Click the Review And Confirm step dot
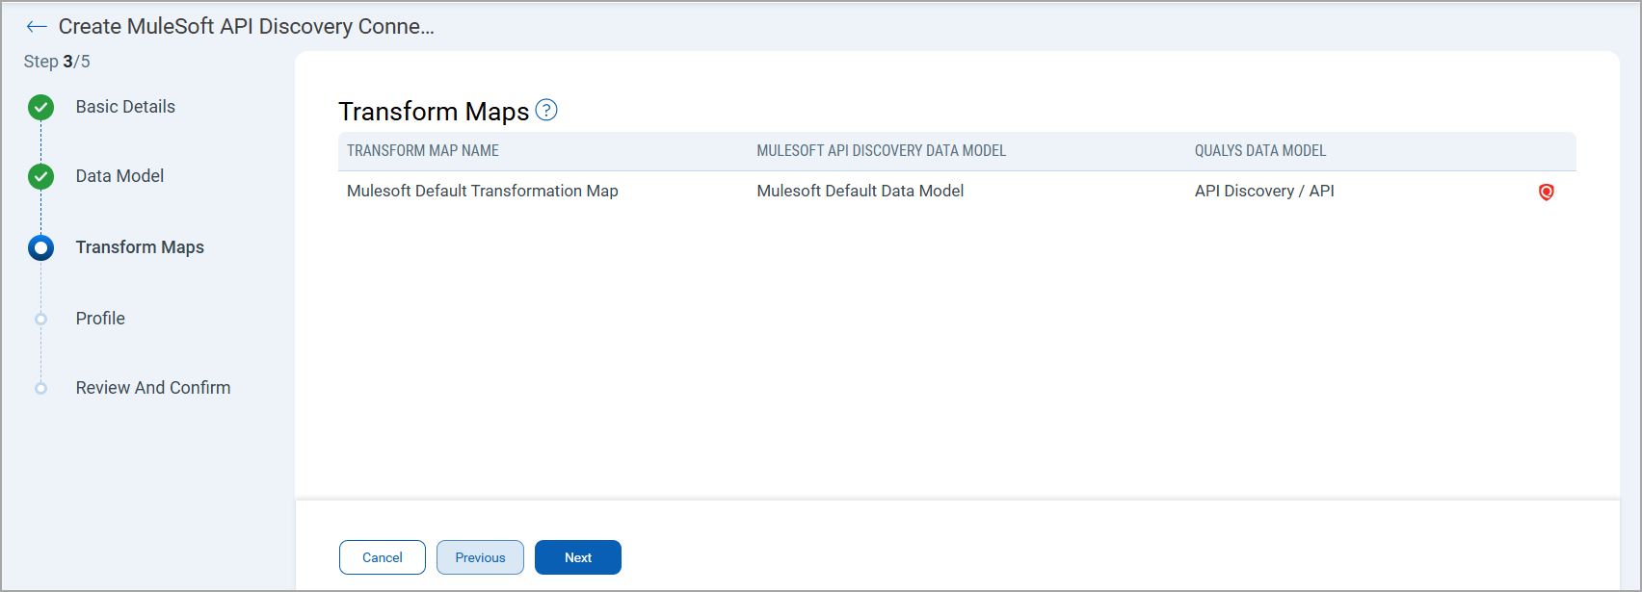 (40, 388)
